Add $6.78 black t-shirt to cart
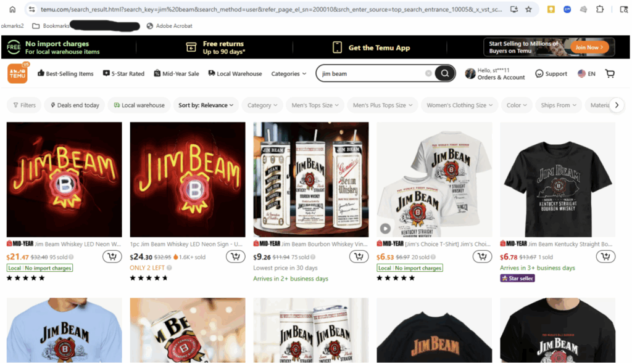Image resolution: width=632 pixels, height=363 pixels. pos(605,256)
